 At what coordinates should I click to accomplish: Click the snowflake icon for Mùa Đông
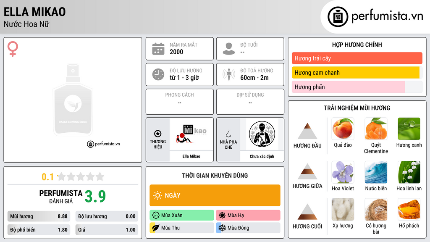tap(222, 228)
